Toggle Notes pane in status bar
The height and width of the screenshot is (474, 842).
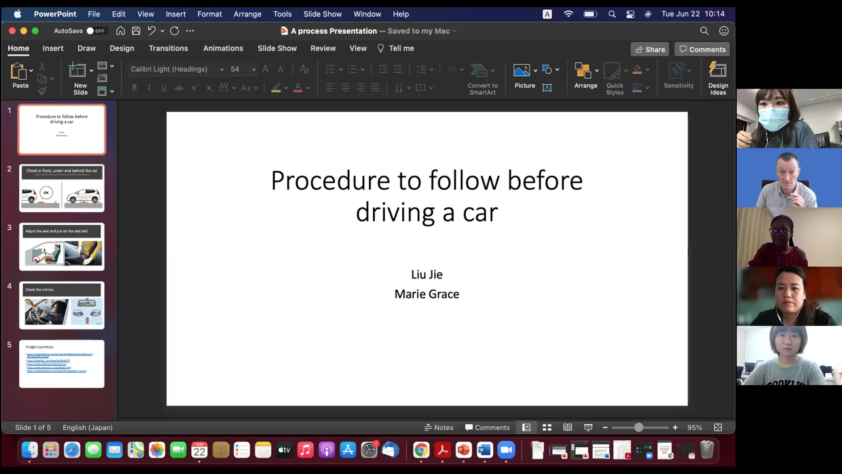[439, 427]
